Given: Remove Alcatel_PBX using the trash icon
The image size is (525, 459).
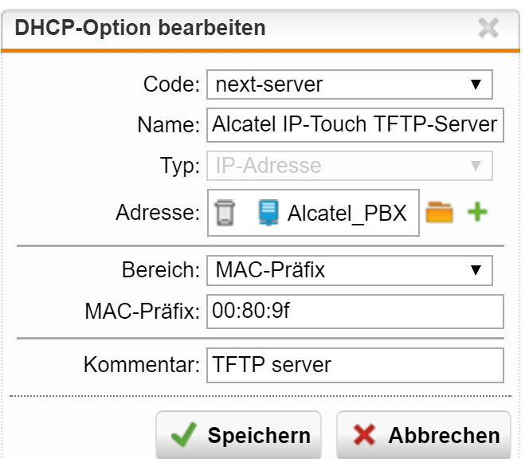Looking at the screenshot, I should pos(225,213).
